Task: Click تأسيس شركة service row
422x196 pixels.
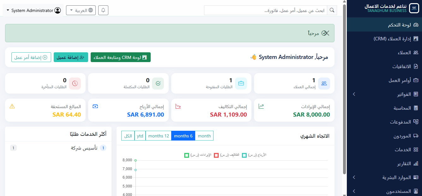Action: pyautogui.click(x=58, y=148)
